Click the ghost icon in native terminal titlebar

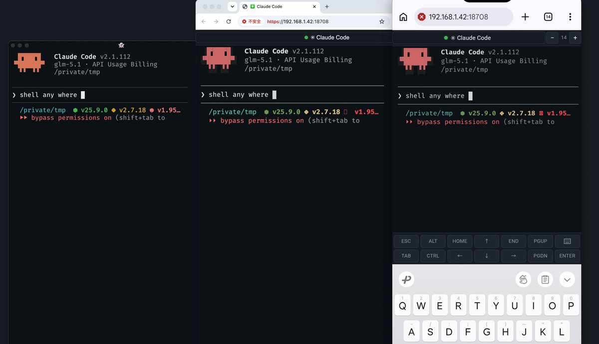pyautogui.click(x=121, y=45)
